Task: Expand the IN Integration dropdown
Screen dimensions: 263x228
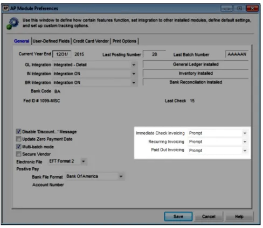Action: click(x=134, y=74)
